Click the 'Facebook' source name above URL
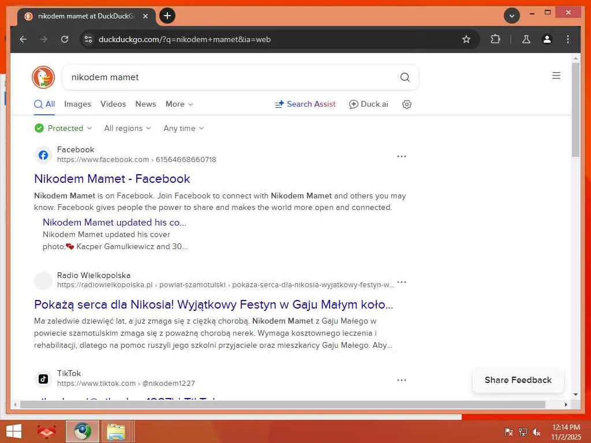Image resolution: width=591 pixels, height=443 pixels. pyautogui.click(x=76, y=149)
